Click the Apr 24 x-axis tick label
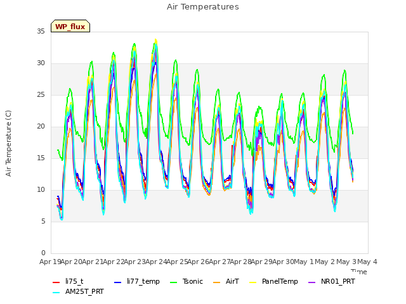The height and width of the screenshot is (304, 406). 155,262
